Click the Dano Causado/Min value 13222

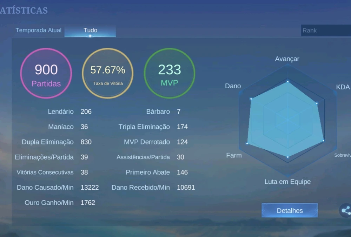[90, 188]
